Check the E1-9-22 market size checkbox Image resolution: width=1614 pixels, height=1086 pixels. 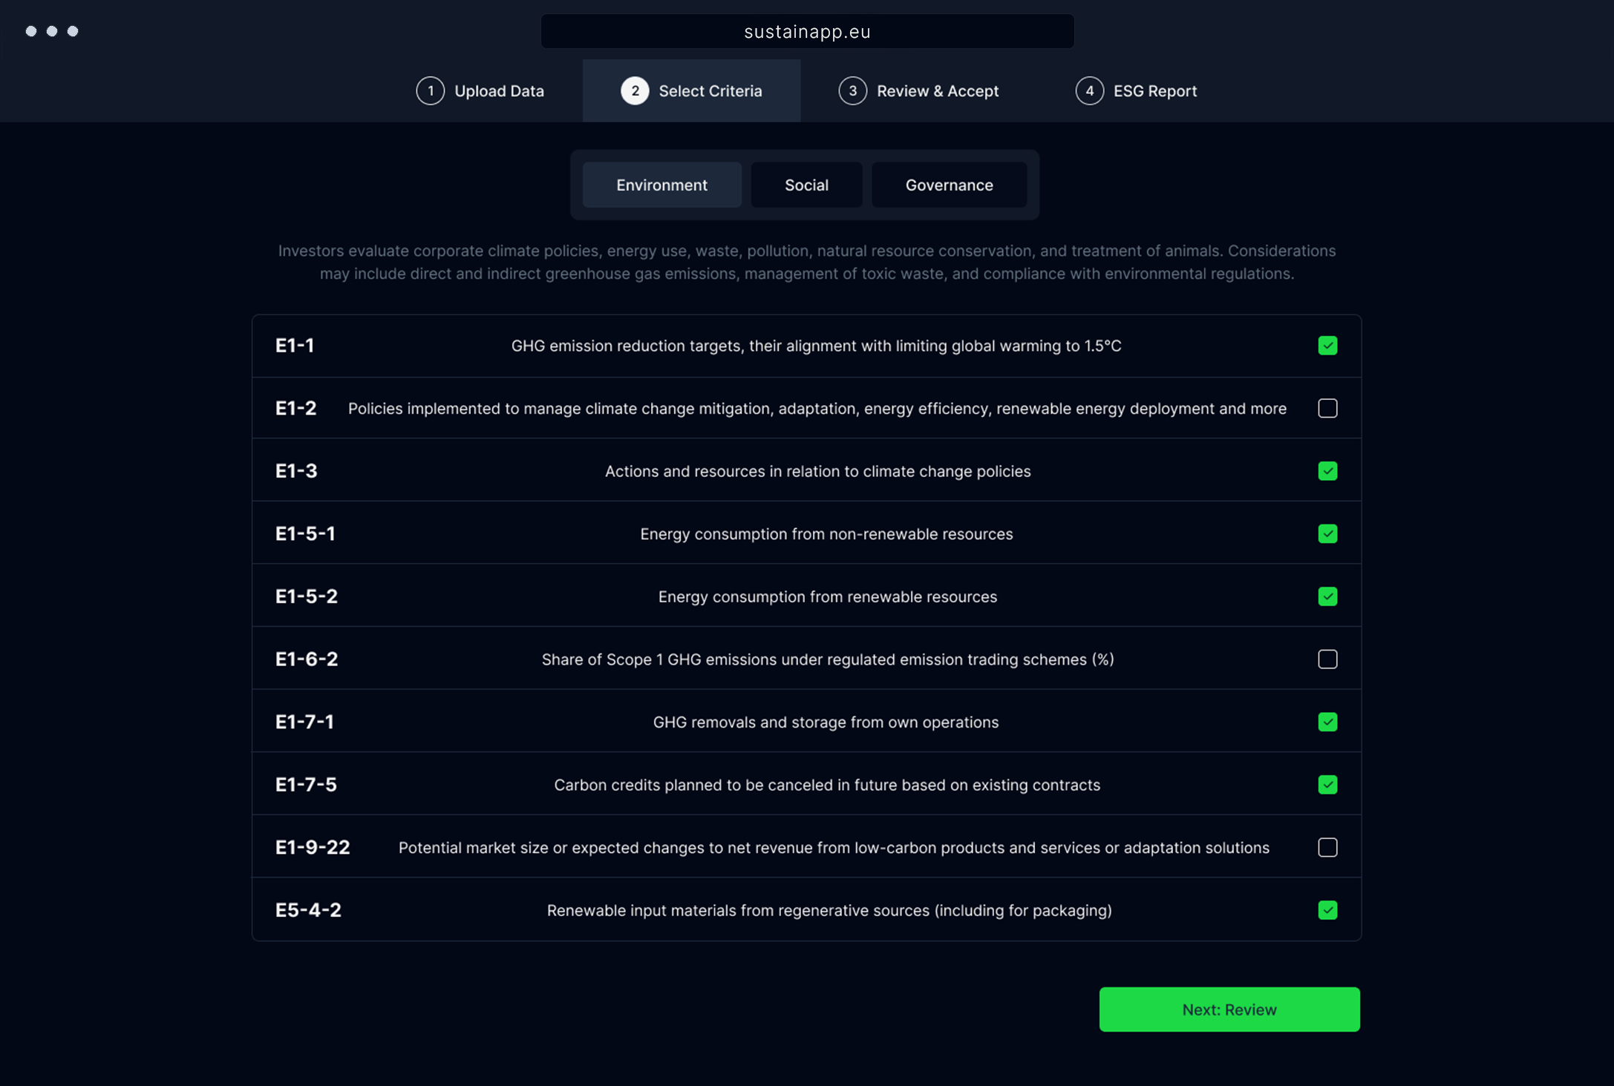coord(1327,847)
